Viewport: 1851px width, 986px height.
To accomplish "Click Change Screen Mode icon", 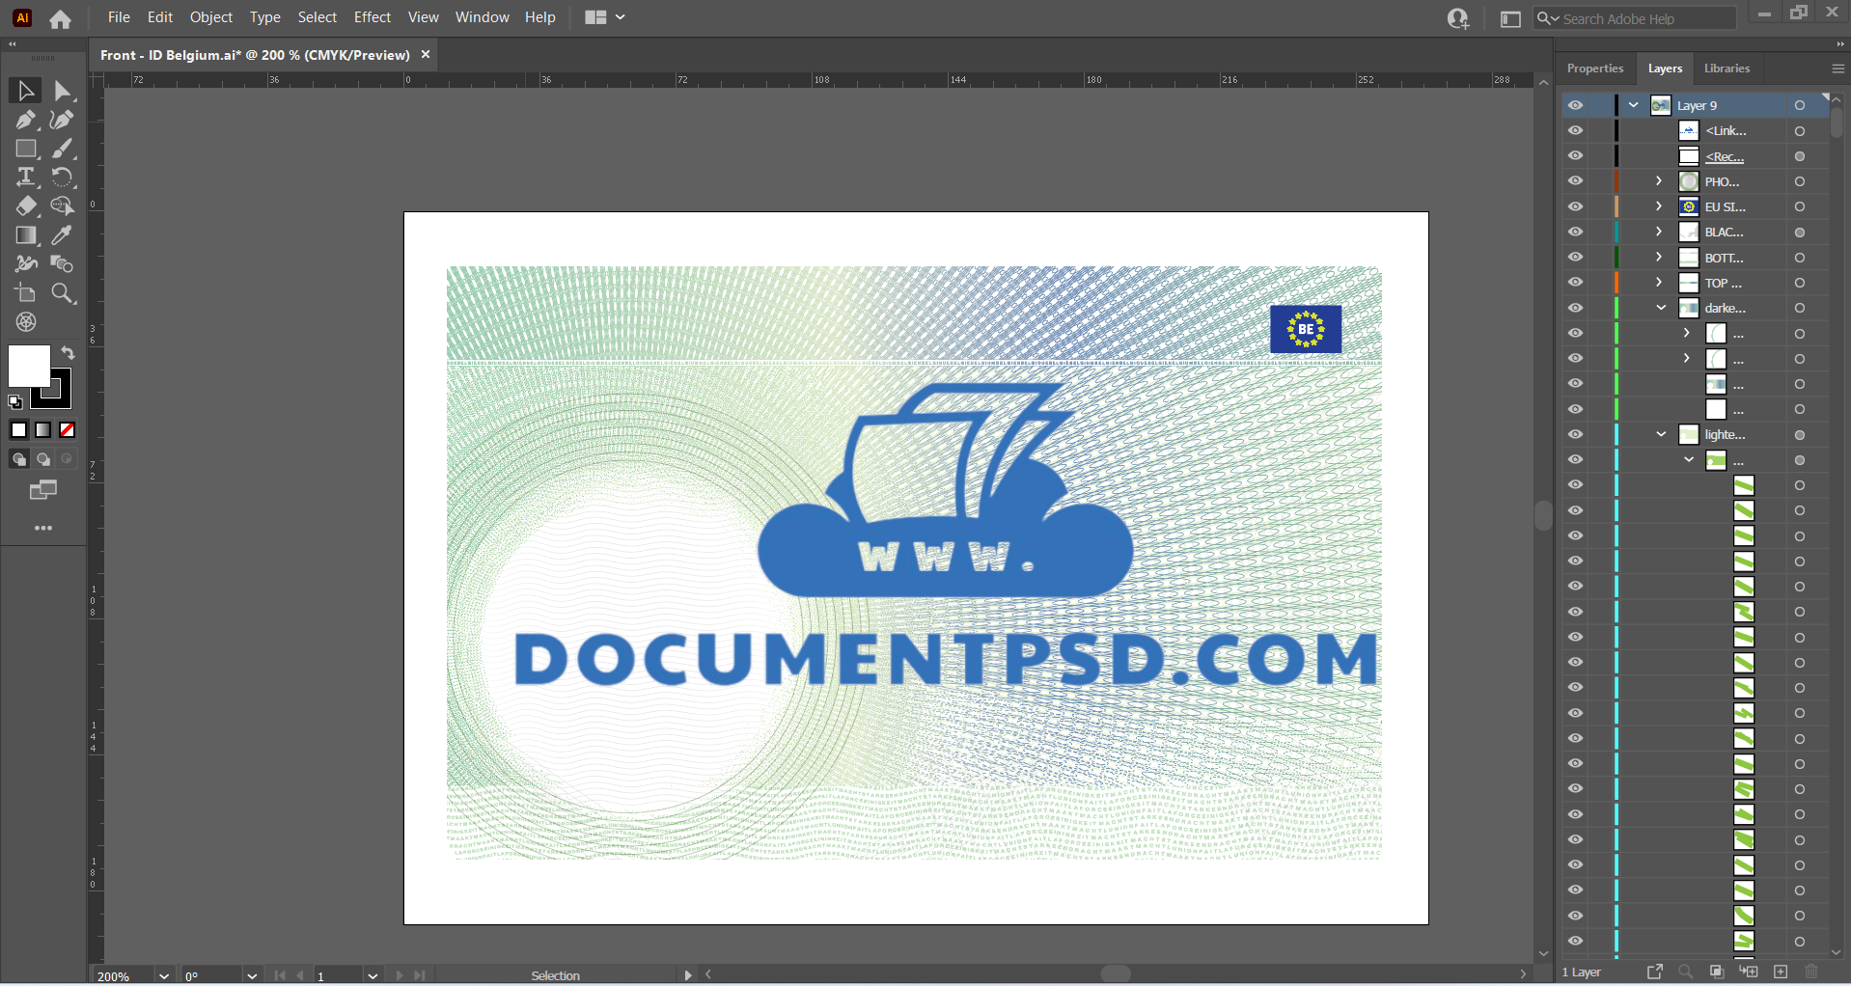I will click(43, 490).
